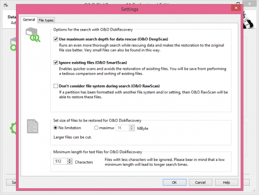Viewport: 259px width, 195px height.
Task: Click the Characters unit label
Action: (84, 162)
